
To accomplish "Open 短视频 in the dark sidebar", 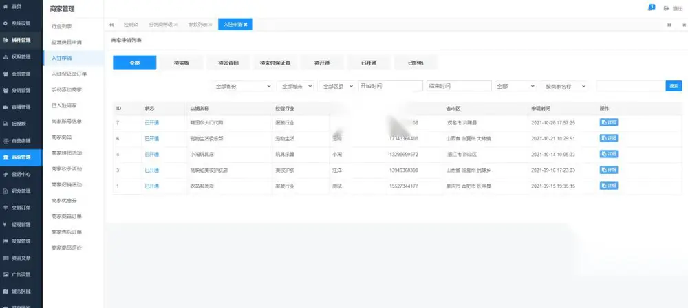I will (x=21, y=124).
